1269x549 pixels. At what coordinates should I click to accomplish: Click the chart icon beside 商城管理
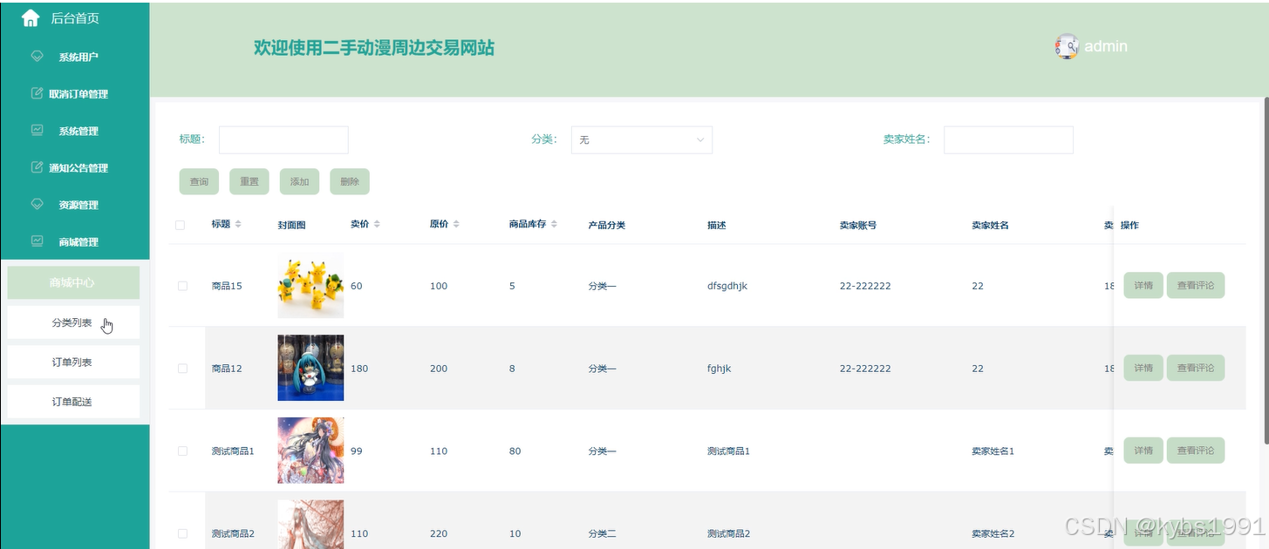37,241
